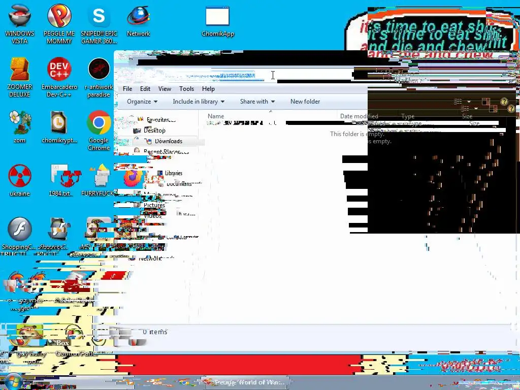Open the chomikrypt desktop icon
520x390 pixels.
pyautogui.click(x=59, y=127)
